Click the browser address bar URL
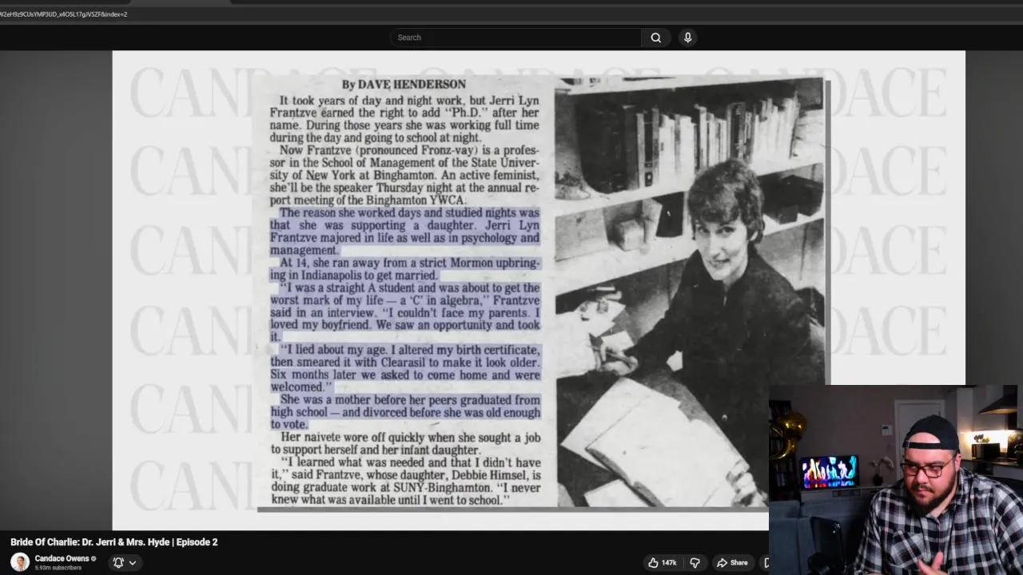Image resolution: width=1023 pixels, height=575 pixels. [64, 14]
